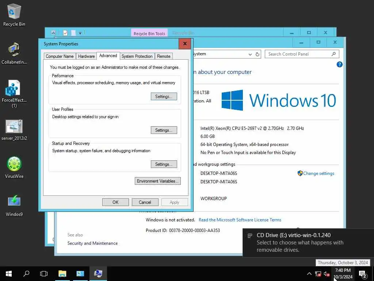Click inside the Search Control Panel field
Screen dimensions: 374x281
(302, 54)
